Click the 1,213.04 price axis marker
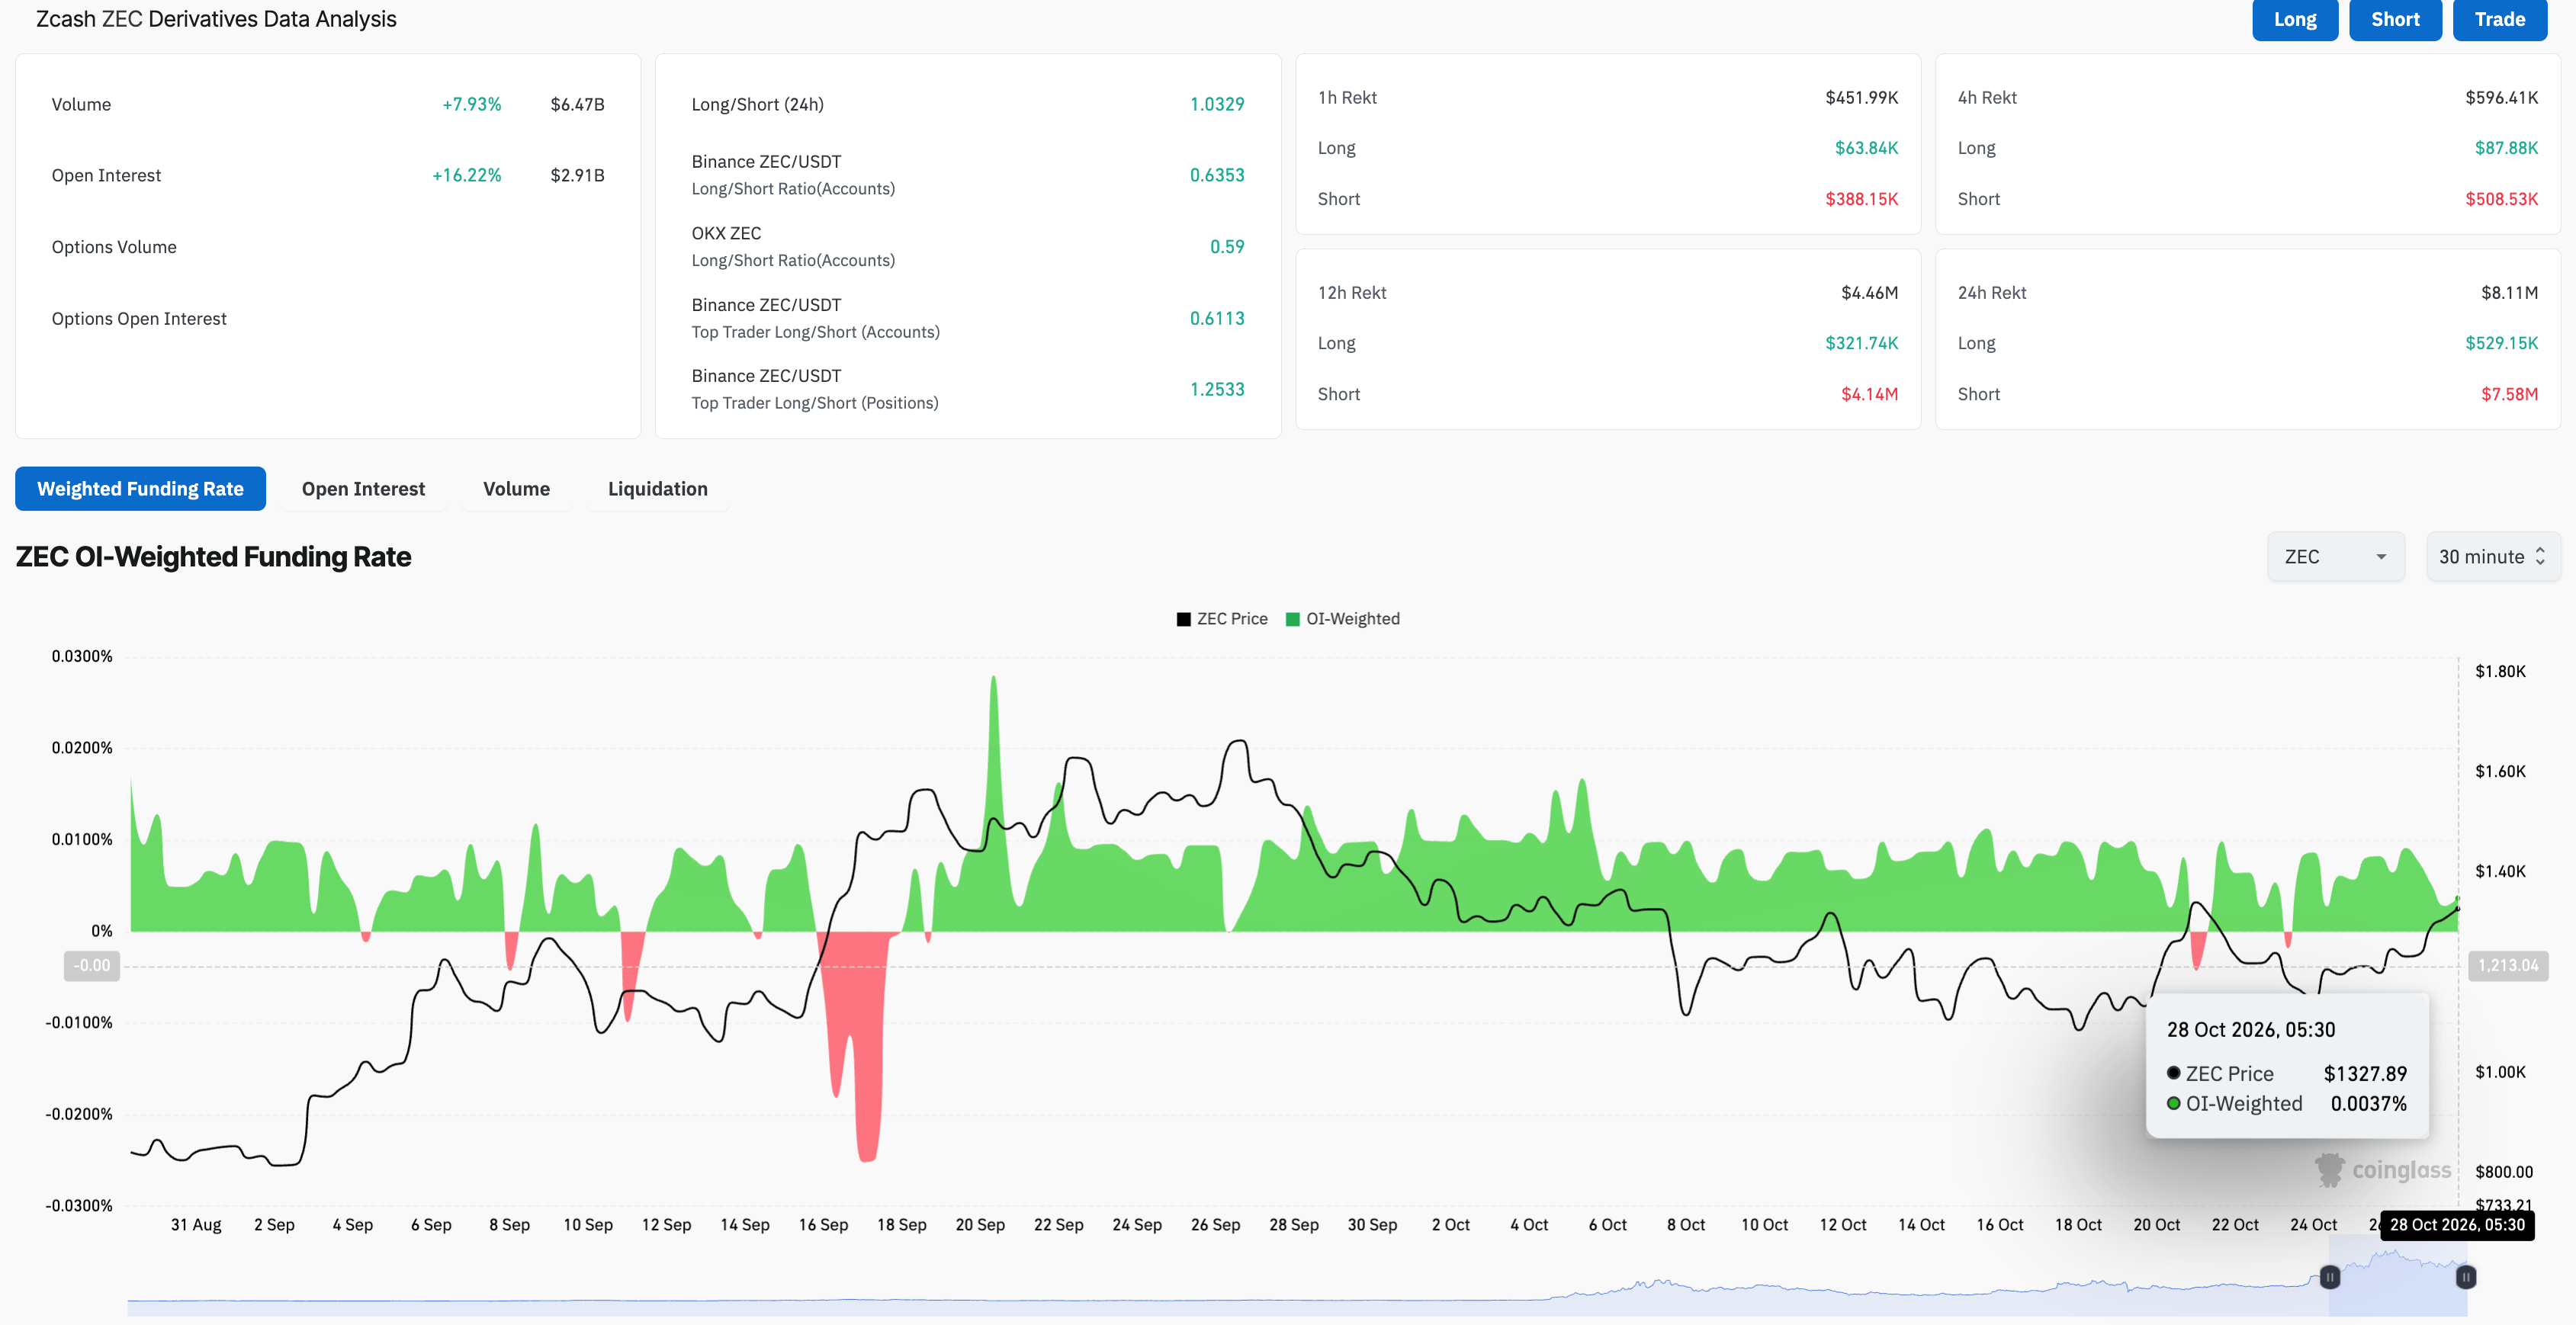 [2508, 966]
